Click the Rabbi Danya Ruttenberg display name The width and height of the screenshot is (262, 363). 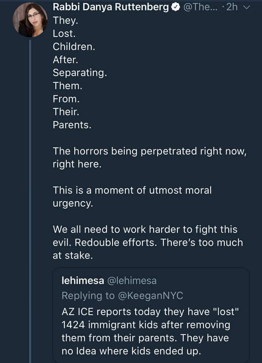[x=111, y=7]
